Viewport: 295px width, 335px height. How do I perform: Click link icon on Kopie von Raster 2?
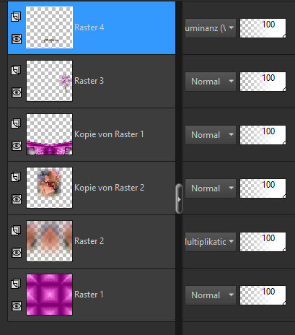click(x=16, y=177)
